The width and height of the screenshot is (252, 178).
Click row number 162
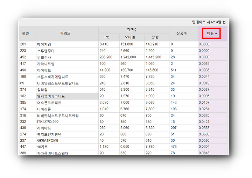(x=23, y=96)
